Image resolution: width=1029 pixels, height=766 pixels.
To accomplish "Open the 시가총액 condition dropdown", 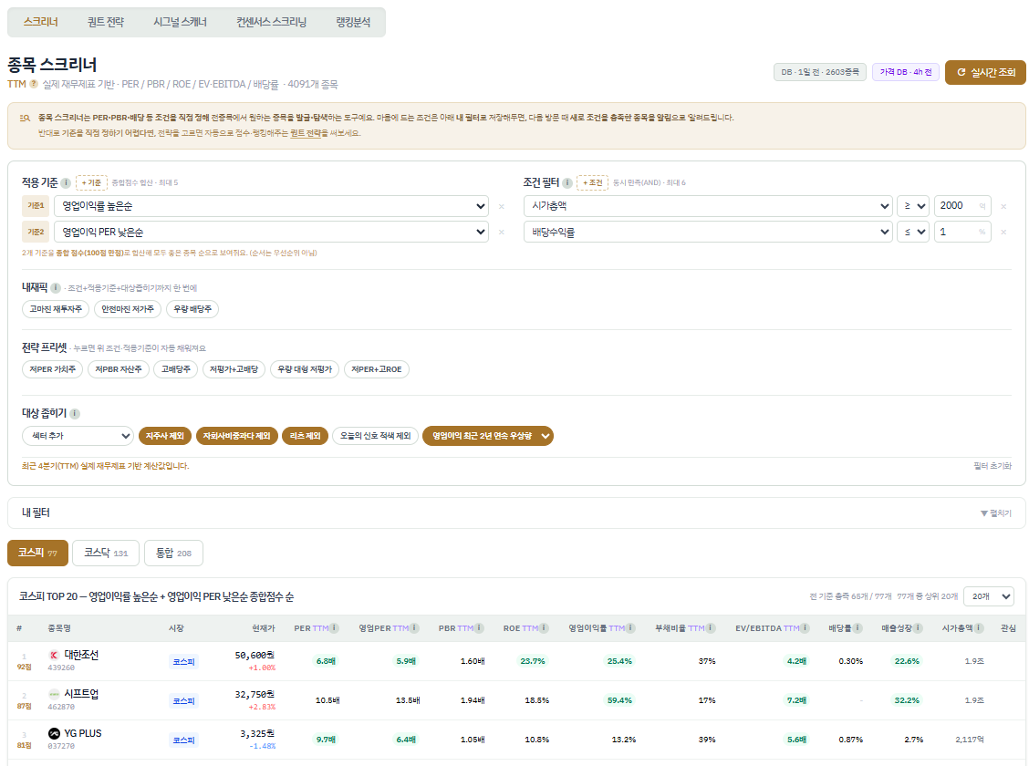I will click(x=708, y=206).
